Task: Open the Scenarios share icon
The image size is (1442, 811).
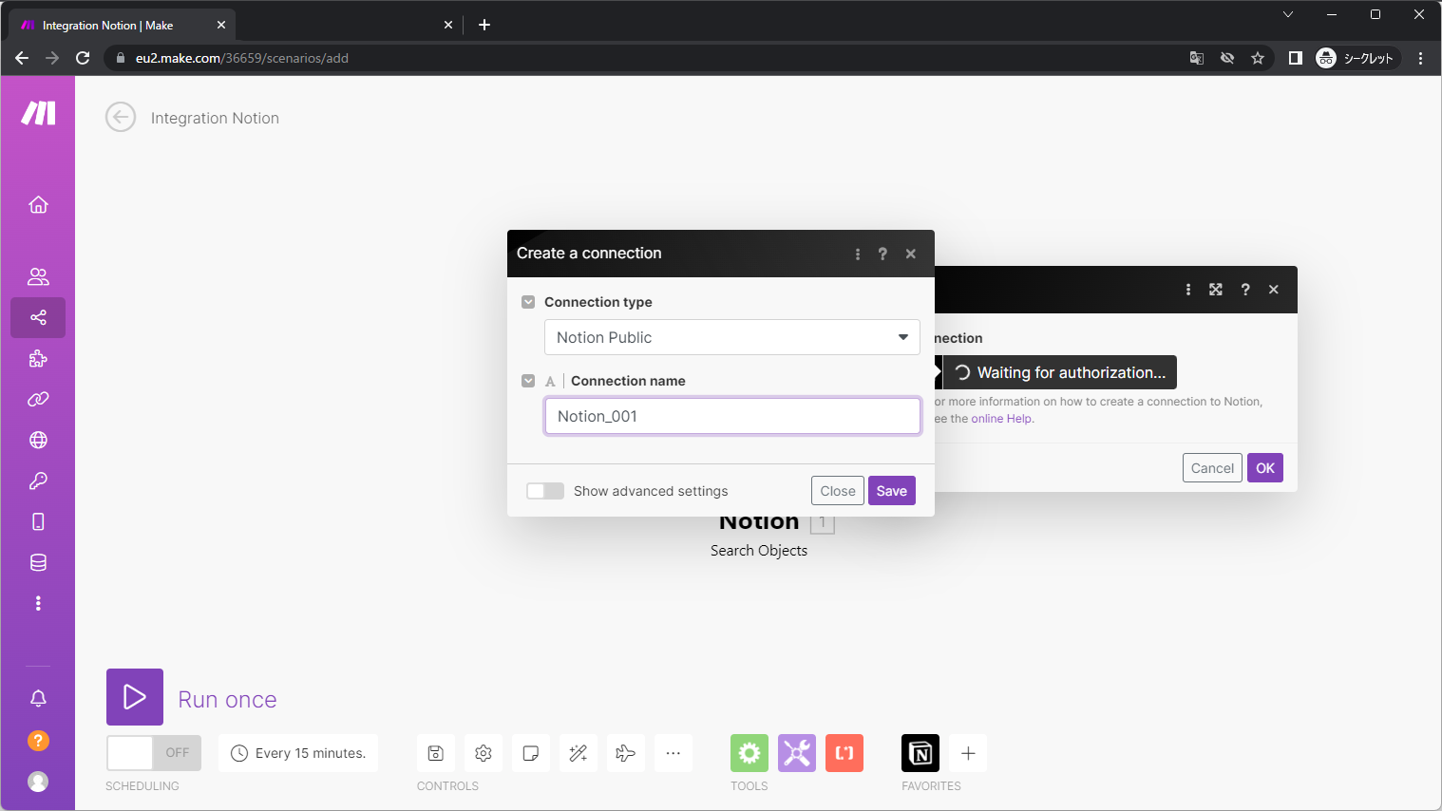Action: click(38, 317)
